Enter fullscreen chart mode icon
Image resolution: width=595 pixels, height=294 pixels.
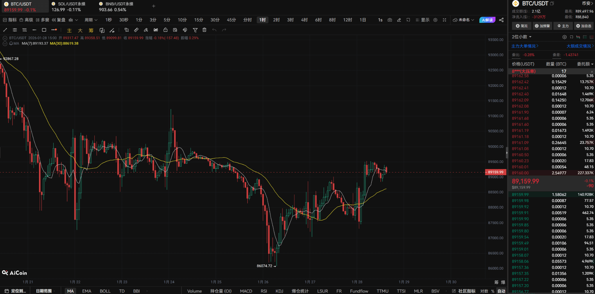(445, 20)
